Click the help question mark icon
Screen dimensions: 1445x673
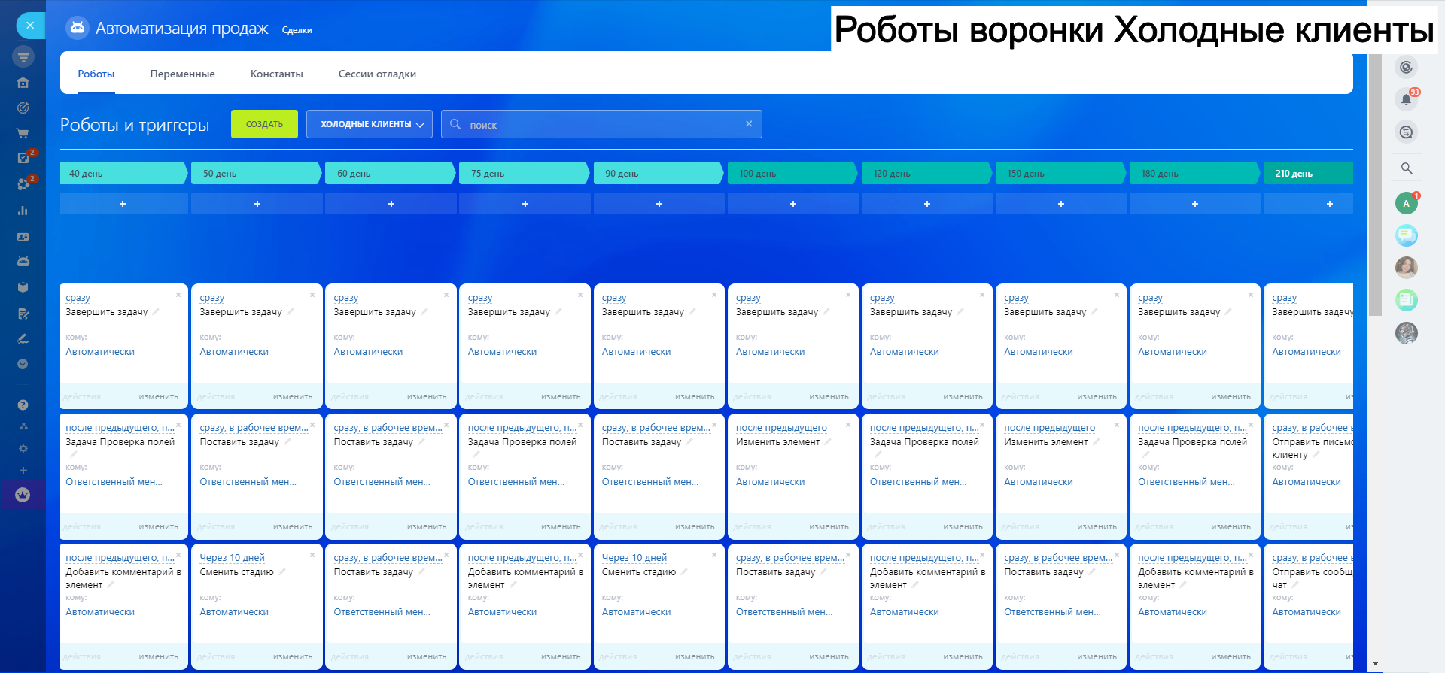[23, 405]
